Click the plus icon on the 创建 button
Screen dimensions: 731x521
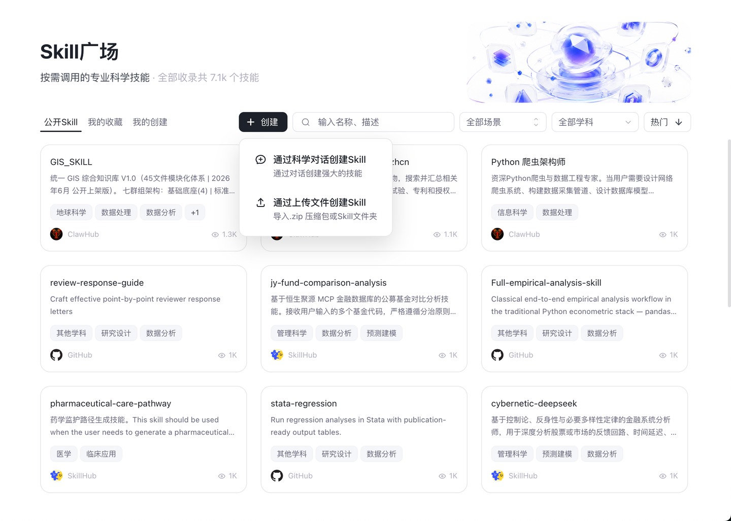click(251, 122)
